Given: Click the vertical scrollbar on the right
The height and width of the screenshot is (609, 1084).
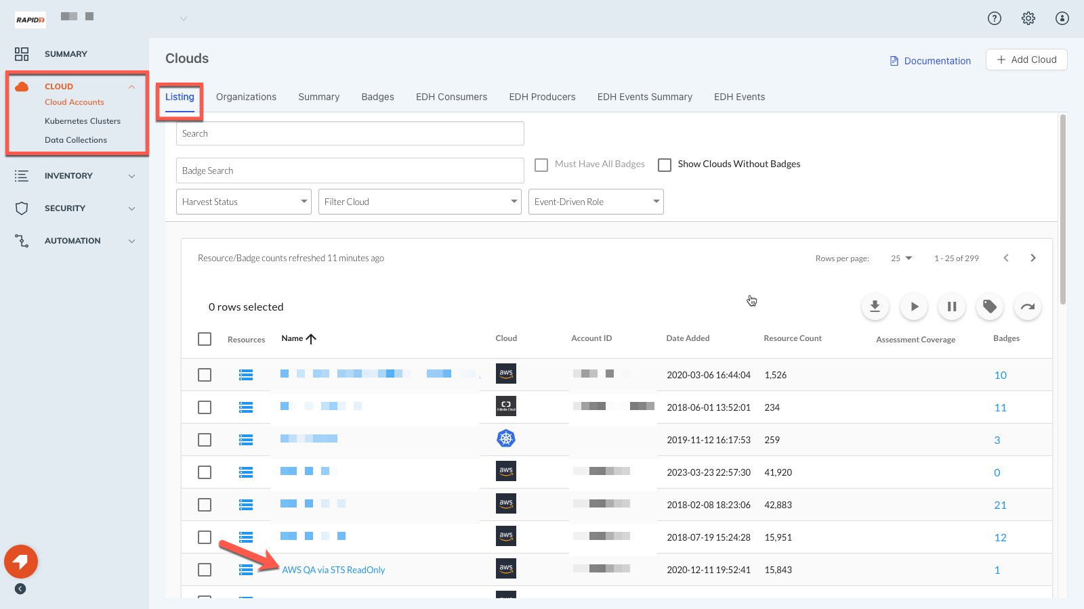Looking at the screenshot, I should (1062, 210).
